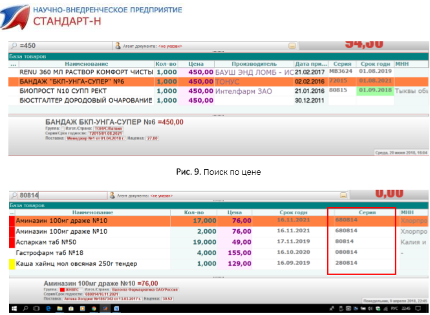Viewport: 430px width, 315px height.
Task: Open the orange media player taskbar icon
Action: click(x=82, y=309)
